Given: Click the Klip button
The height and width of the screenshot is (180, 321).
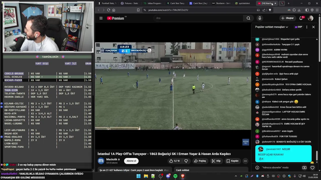Looking at the screenshot, I should [x=216, y=161].
